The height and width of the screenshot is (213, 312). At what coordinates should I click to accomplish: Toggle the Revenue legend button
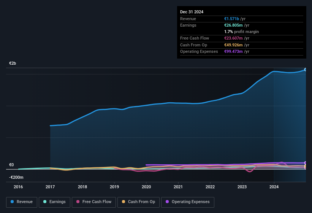coord(22,202)
